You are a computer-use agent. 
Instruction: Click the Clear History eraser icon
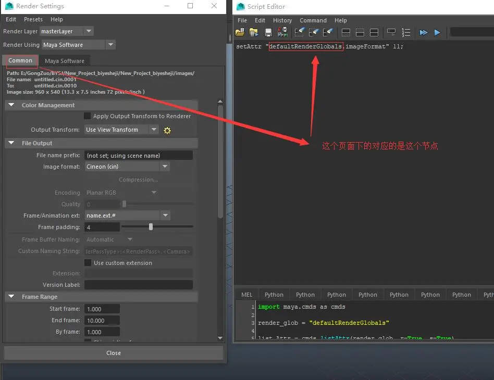(299, 32)
